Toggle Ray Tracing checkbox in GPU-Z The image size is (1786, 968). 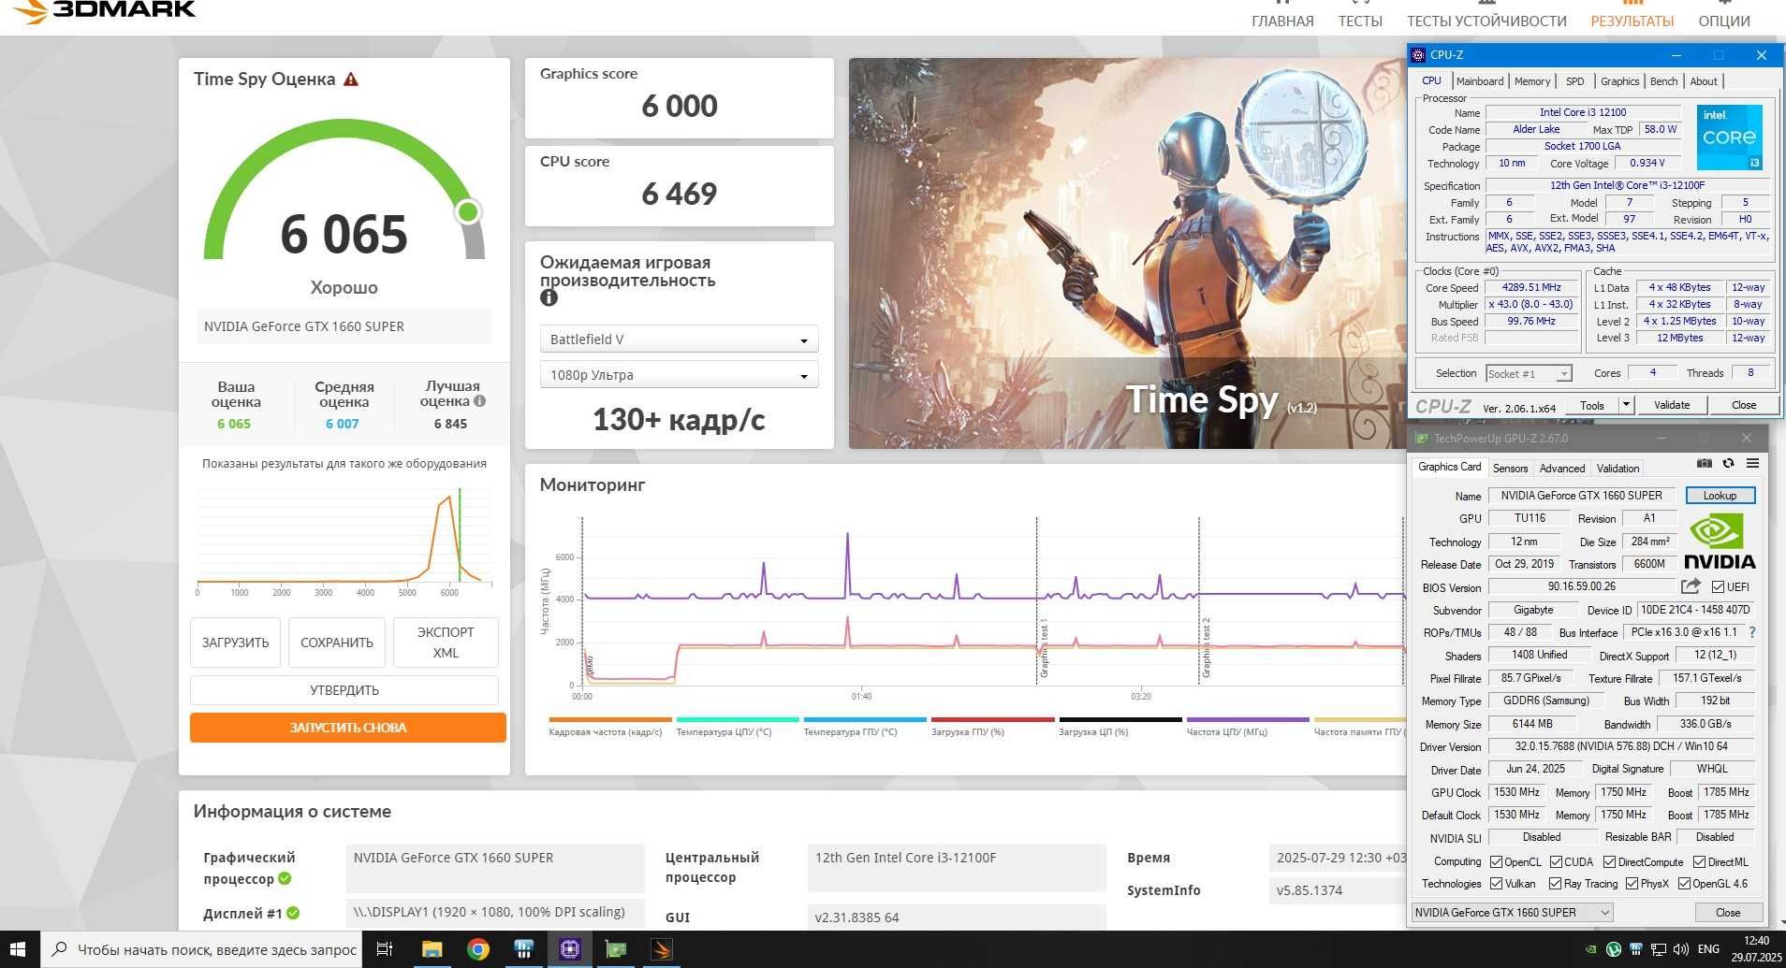[1555, 883]
